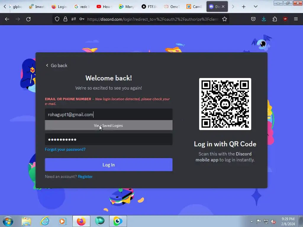Switch to the FTF.live tab

149,7
